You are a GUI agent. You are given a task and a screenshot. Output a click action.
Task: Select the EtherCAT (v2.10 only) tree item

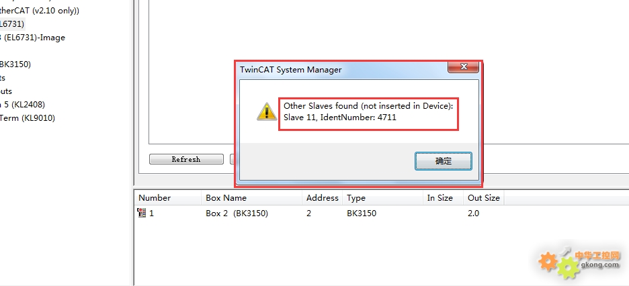click(x=40, y=11)
